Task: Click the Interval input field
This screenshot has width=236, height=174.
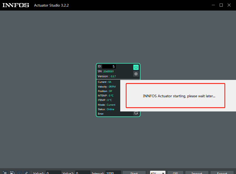Action: [113, 173]
